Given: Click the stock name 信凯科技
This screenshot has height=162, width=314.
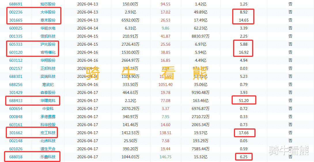Looking at the screenshot, I should coord(48,36).
